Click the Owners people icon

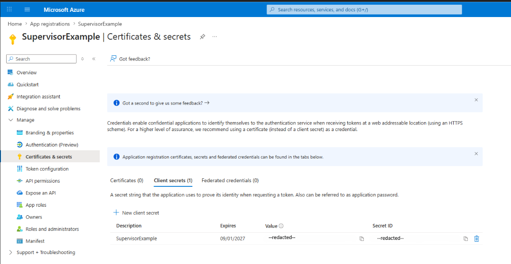19,217
